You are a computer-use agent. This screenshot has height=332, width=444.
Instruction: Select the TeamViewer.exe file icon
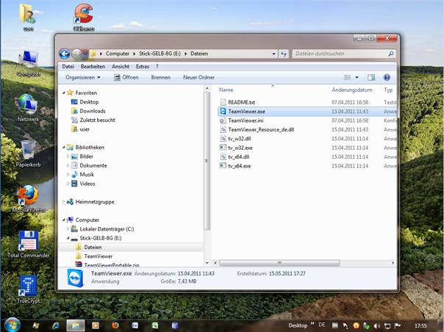tap(223, 111)
